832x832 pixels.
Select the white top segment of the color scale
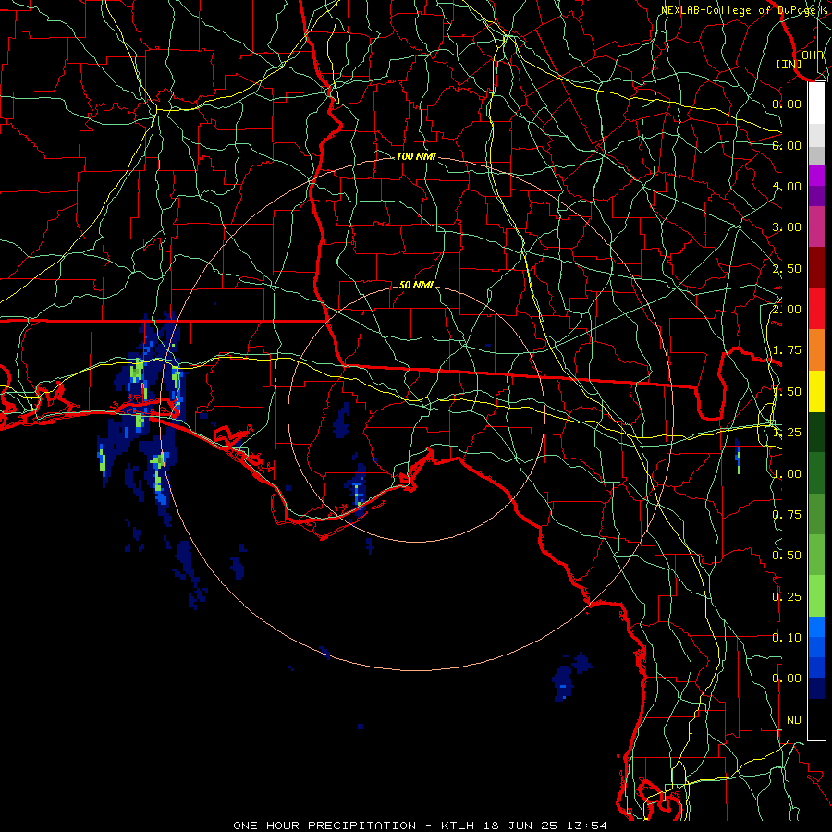coord(816,104)
